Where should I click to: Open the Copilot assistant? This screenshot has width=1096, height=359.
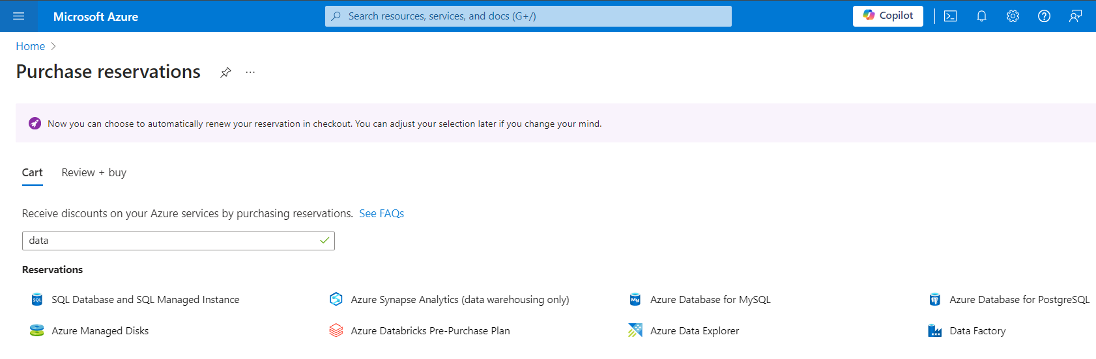[x=888, y=16]
